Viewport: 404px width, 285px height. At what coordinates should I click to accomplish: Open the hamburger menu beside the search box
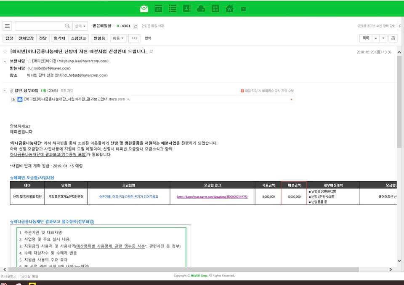tap(8, 26)
